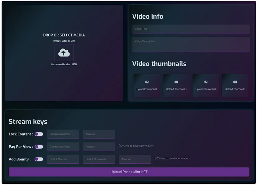Viewport: 258px width, 185px height.
Task: Click the cloud upload icon
Action: (x=64, y=52)
